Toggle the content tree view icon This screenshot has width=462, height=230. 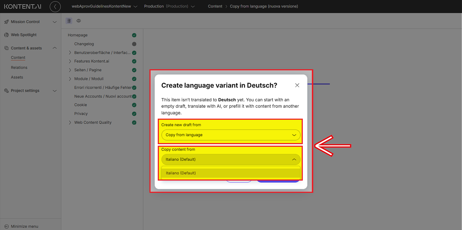coord(69,21)
